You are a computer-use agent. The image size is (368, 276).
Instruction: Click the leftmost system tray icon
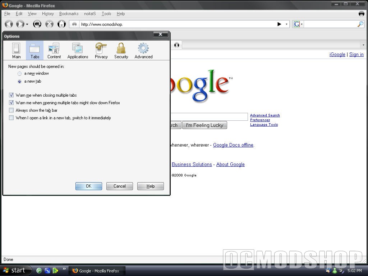[328, 271]
